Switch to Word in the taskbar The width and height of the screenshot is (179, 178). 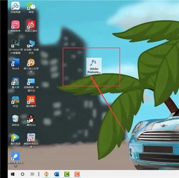point(57,174)
